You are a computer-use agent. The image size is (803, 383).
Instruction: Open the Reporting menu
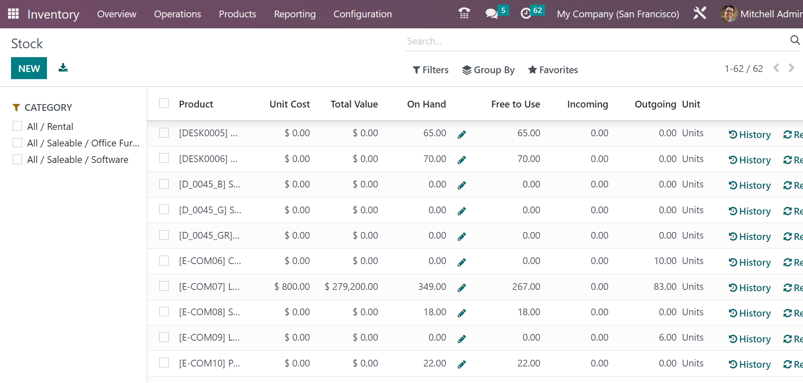pos(295,14)
